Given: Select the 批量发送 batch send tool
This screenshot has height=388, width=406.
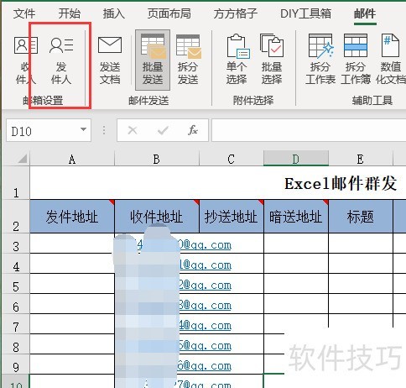Looking at the screenshot, I should tap(153, 60).
